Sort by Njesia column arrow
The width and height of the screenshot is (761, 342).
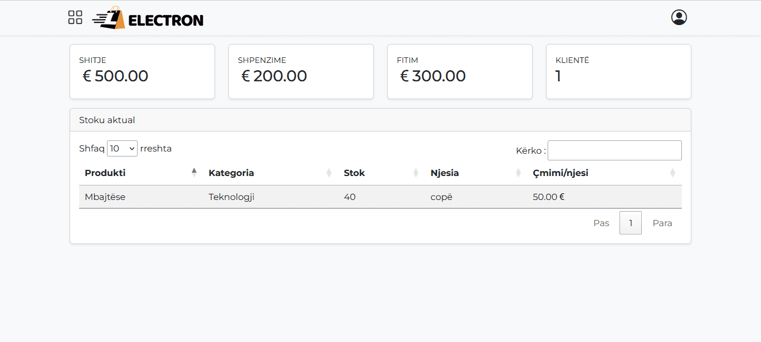coord(518,173)
